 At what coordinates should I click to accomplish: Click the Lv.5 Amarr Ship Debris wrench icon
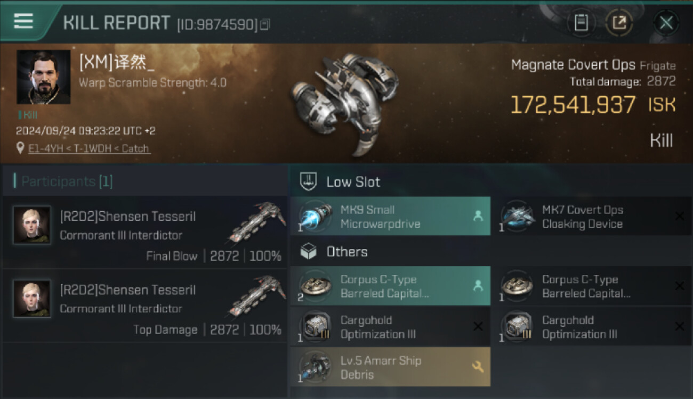pyautogui.click(x=478, y=367)
